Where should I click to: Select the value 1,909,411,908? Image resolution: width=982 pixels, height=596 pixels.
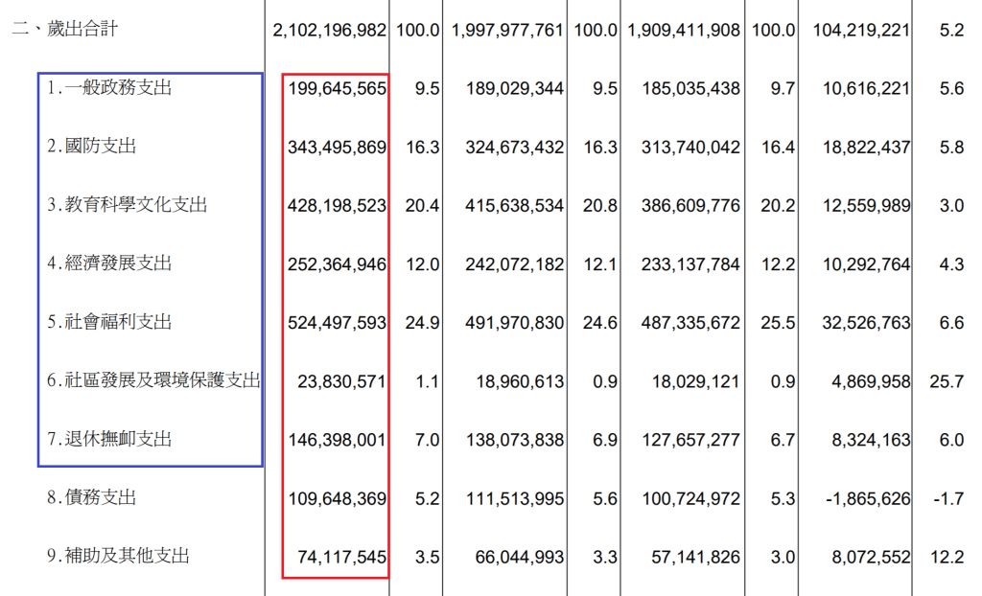coord(684,31)
